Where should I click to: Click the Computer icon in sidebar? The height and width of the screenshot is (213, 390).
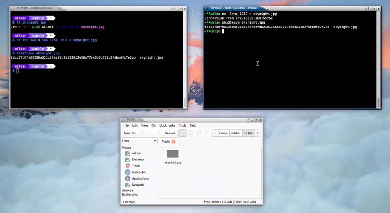[x=127, y=172]
